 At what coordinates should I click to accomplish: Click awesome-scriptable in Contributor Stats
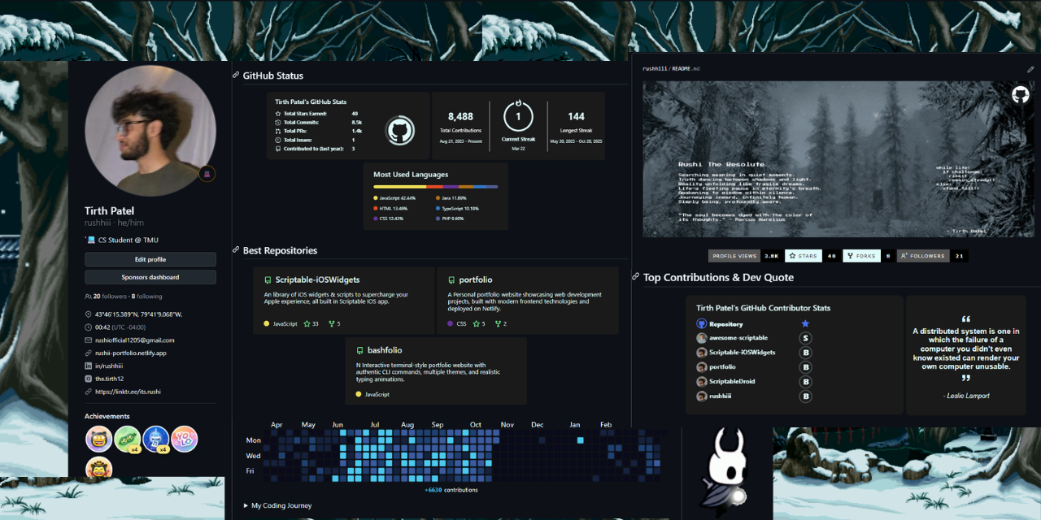(x=738, y=338)
